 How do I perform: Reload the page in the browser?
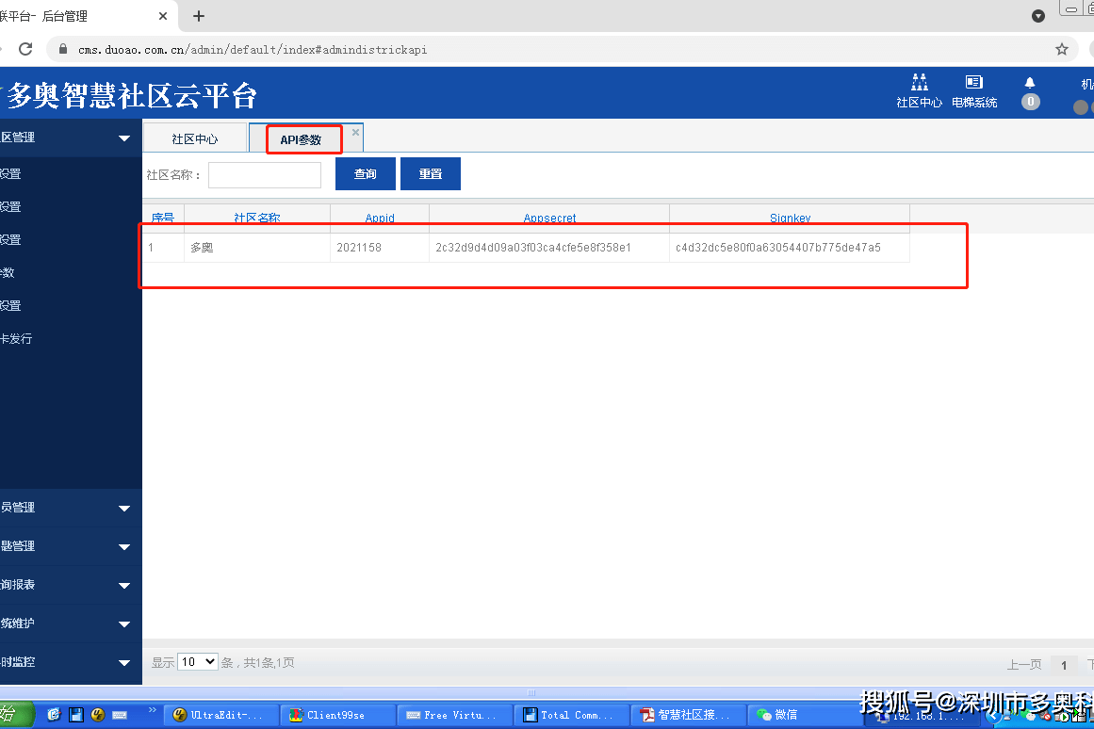(25, 49)
